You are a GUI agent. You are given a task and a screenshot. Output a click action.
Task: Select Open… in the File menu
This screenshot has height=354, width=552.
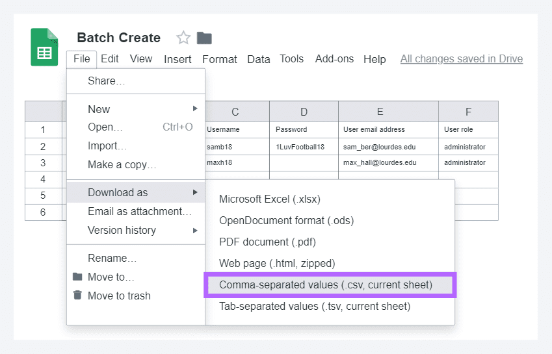(x=136, y=127)
